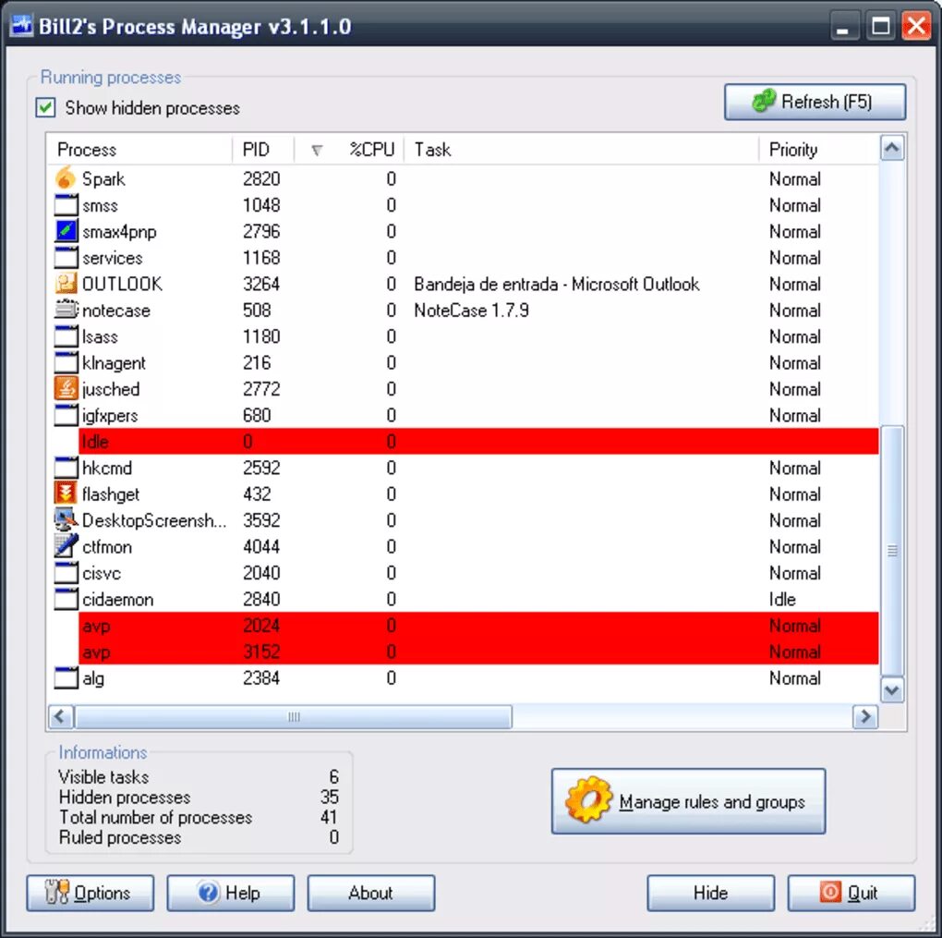The width and height of the screenshot is (942, 938).
Task: Hide the Process Manager window
Action: coord(711,893)
